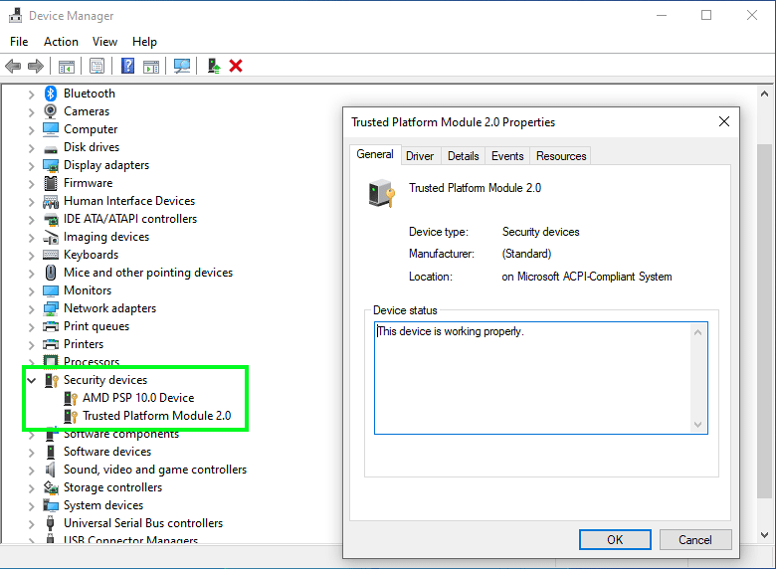The height and width of the screenshot is (569, 776).
Task: Click Show/Hide Console Tree toolbar icon
Action: [x=67, y=66]
